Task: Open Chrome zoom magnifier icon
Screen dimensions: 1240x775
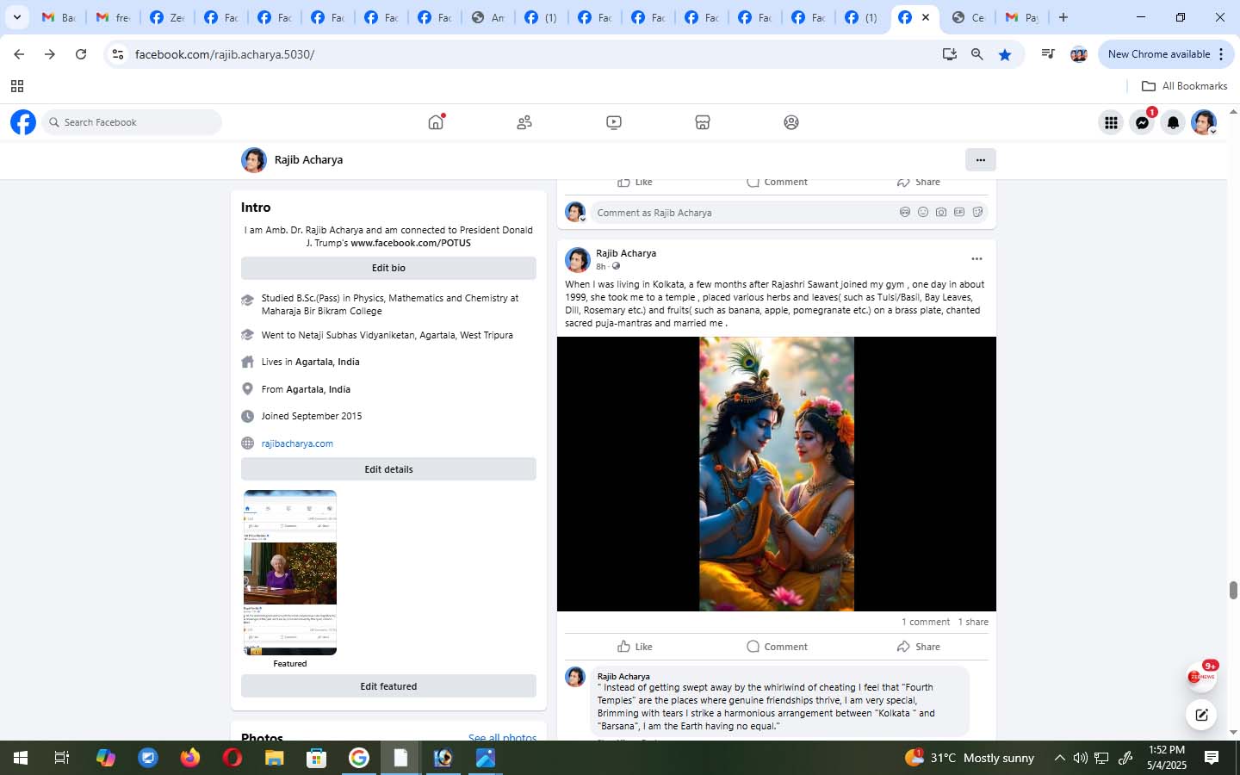Action: 977,54
